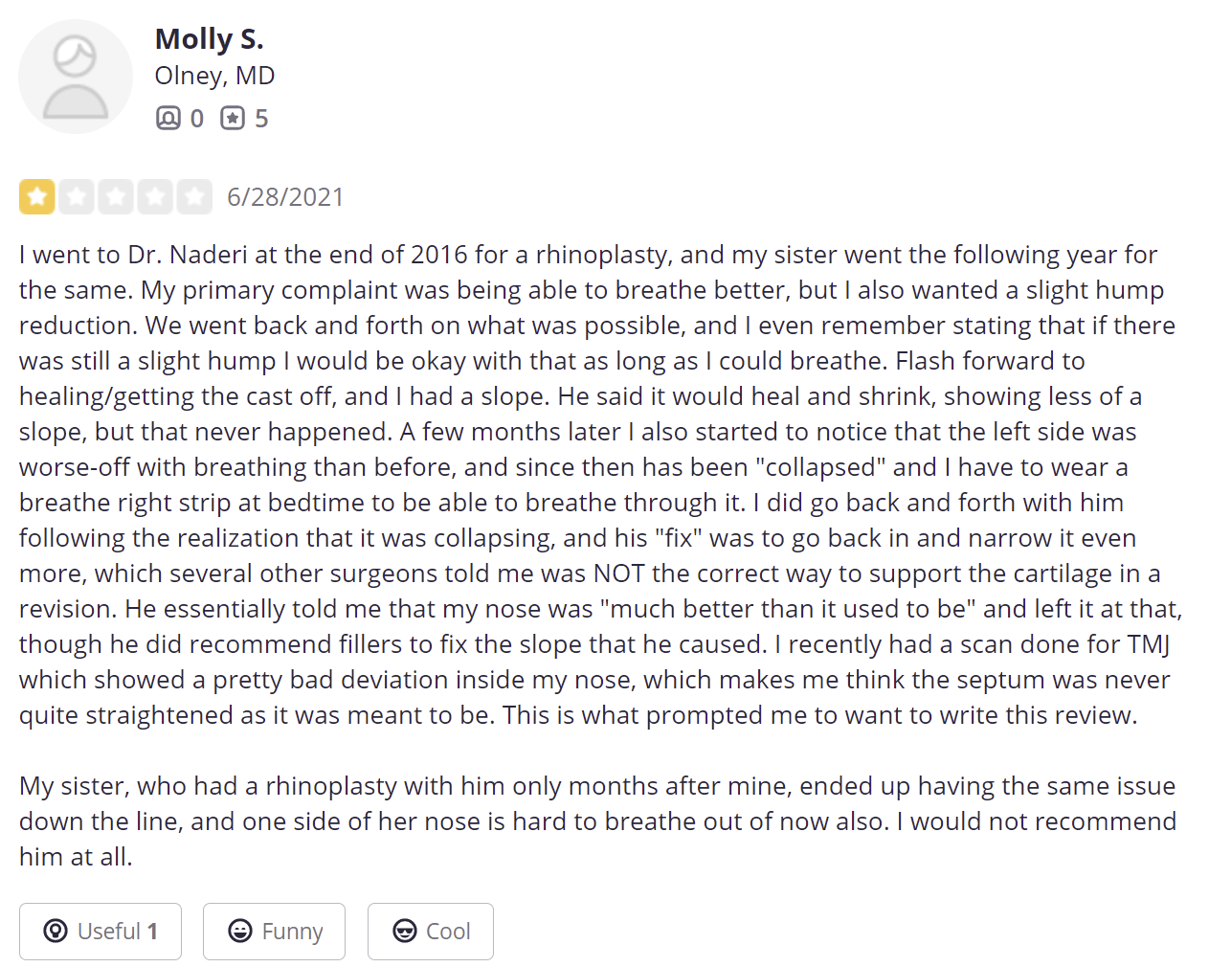Click the sunglasses face Cool icon

(405, 931)
